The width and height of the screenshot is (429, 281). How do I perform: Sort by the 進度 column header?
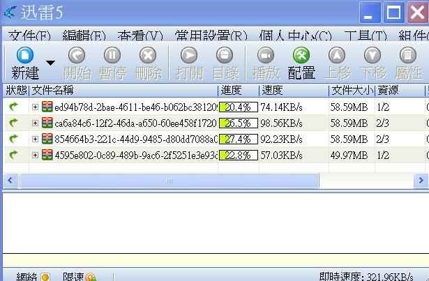coord(239,90)
